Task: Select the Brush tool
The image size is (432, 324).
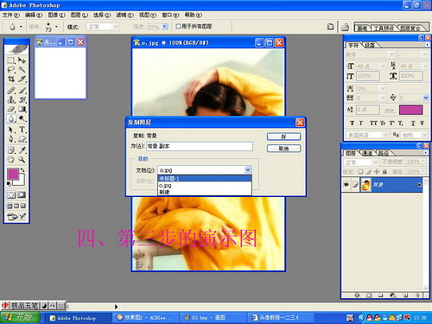Action: (x=22, y=91)
